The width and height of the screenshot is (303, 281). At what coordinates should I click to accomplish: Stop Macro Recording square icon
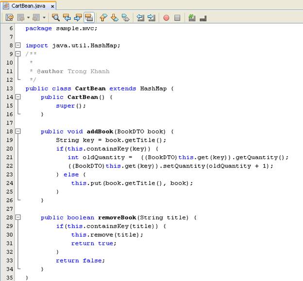click(x=177, y=18)
